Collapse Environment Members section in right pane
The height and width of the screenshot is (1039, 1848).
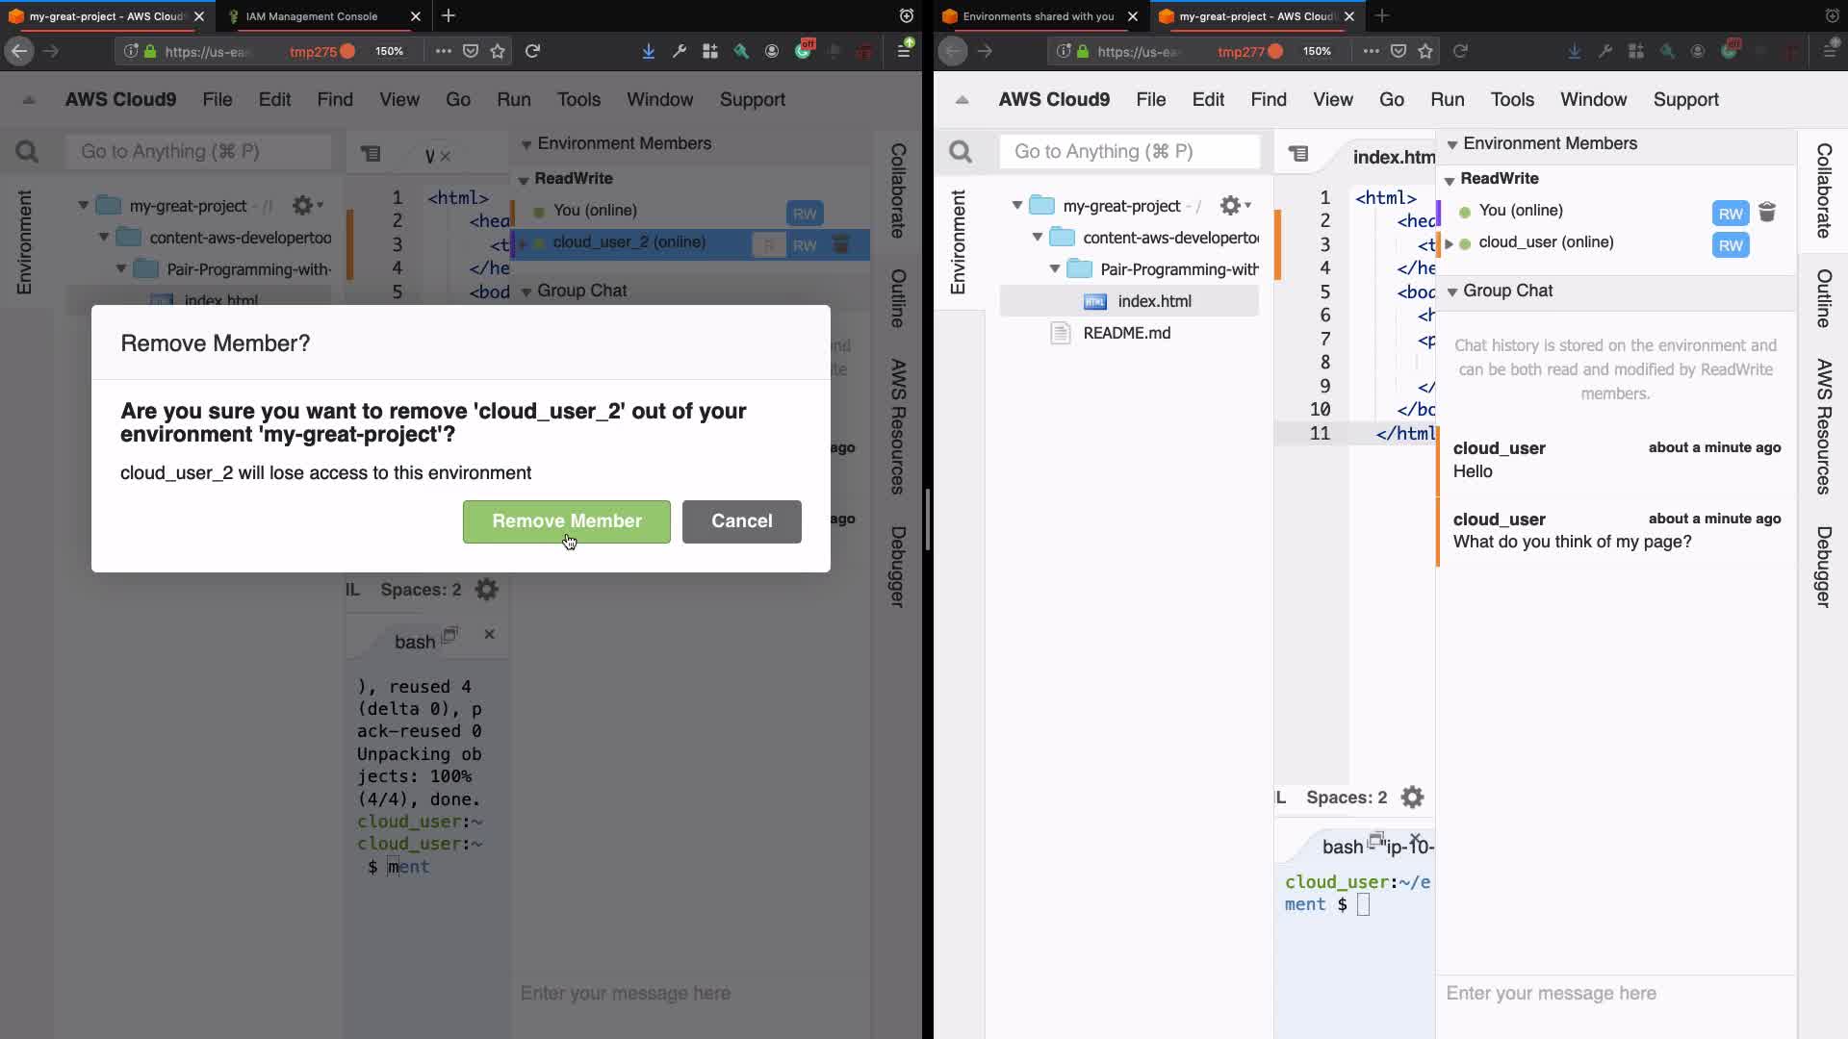coord(1452,144)
